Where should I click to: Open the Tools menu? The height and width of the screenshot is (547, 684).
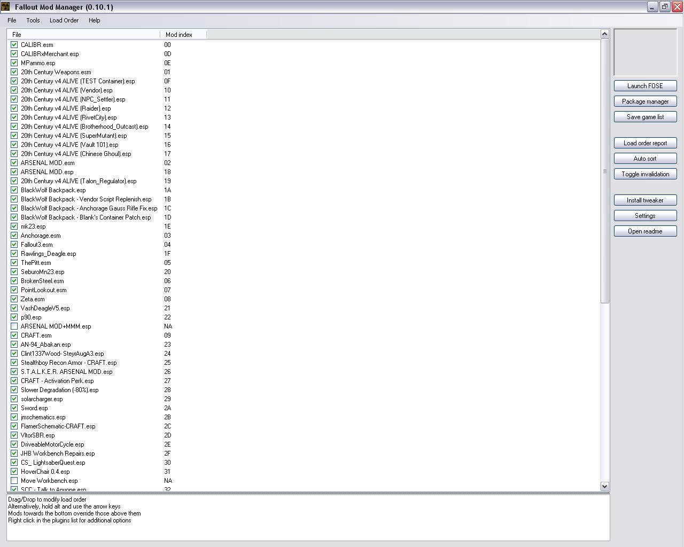pyautogui.click(x=33, y=20)
